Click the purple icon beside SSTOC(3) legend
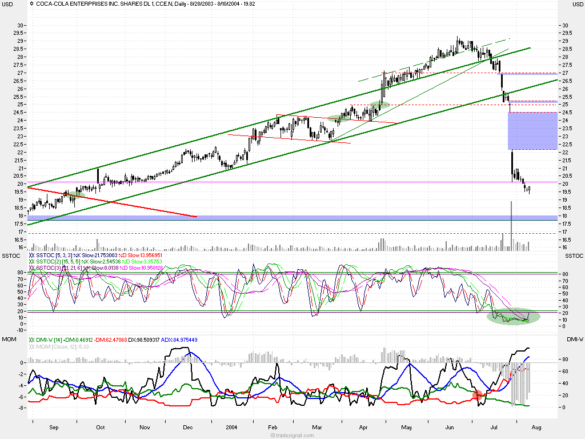The width and height of the screenshot is (585, 439). (x=32, y=268)
